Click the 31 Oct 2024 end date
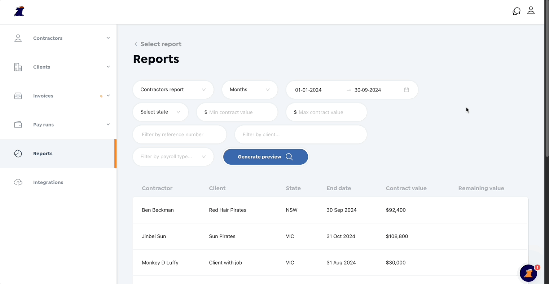The width and height of the screenshot is (549, 284). click(x=341, y=236)
